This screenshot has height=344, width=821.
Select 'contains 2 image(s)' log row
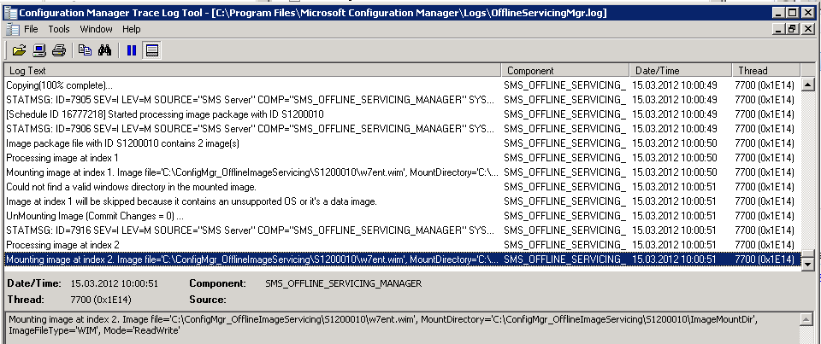(x=403, y=143)
